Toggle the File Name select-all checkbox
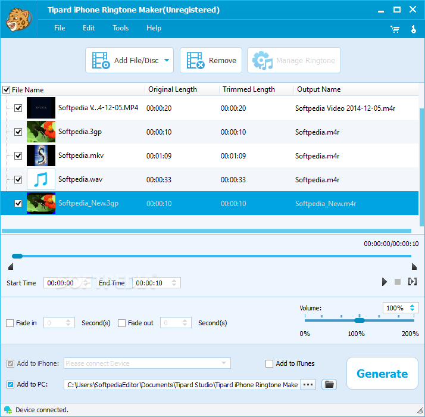 tap(6, 89)
